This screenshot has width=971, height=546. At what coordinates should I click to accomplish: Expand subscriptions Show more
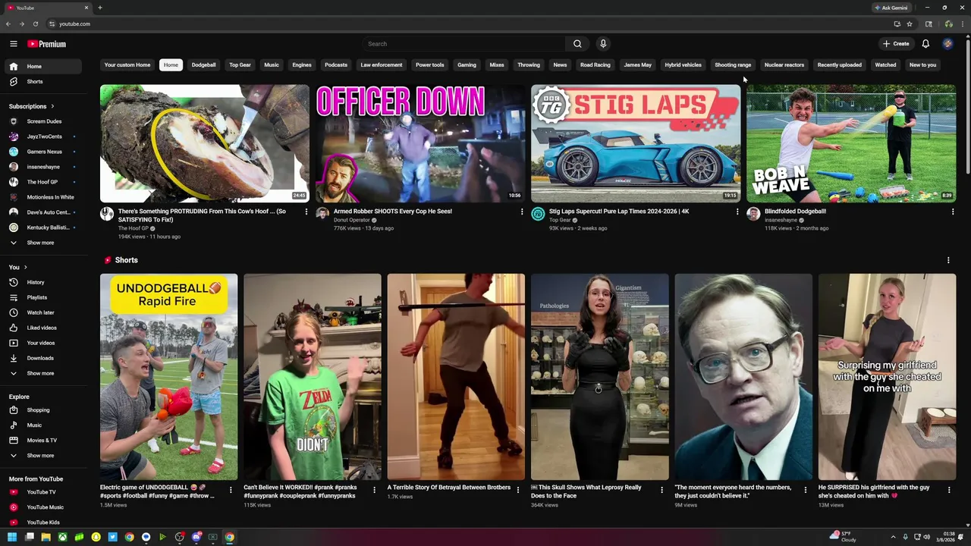[44, 243]
